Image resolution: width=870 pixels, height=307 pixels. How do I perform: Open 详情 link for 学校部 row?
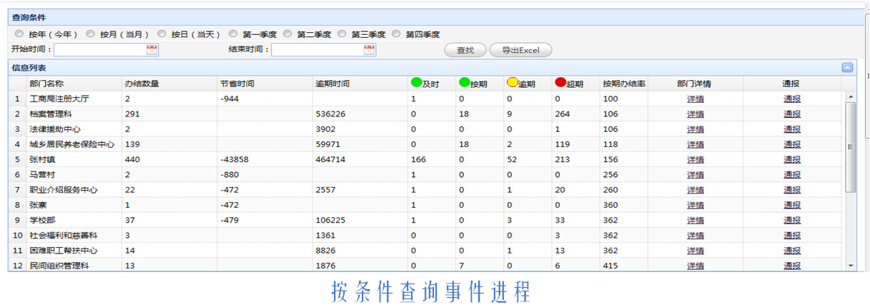pyautogui.click(x=695, y=221)
